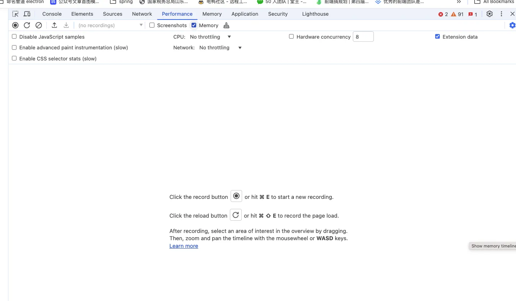Open the DevTools three-dot menu
The height and width of the screenshot is (301, 516).
tap(501, 14)
